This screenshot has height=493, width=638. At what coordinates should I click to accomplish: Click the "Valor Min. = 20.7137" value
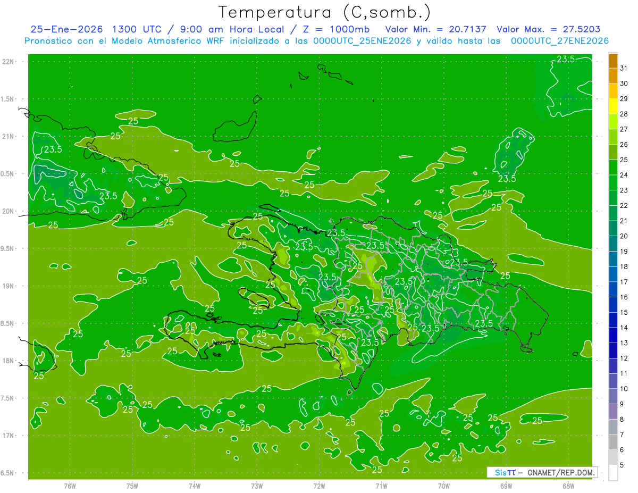[x=436, y=29]
